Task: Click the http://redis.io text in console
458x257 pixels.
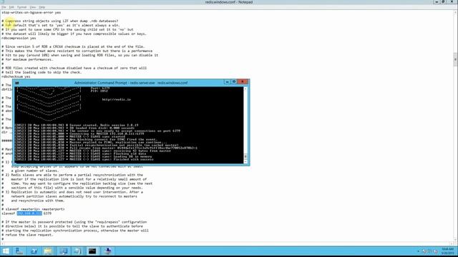Action: click(116, 100)
